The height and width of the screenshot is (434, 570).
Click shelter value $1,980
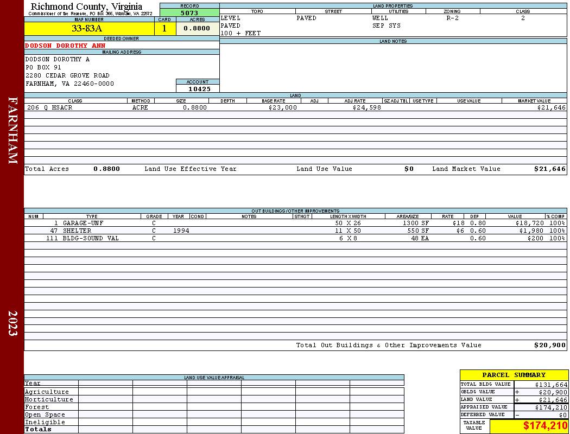(531, 231)
